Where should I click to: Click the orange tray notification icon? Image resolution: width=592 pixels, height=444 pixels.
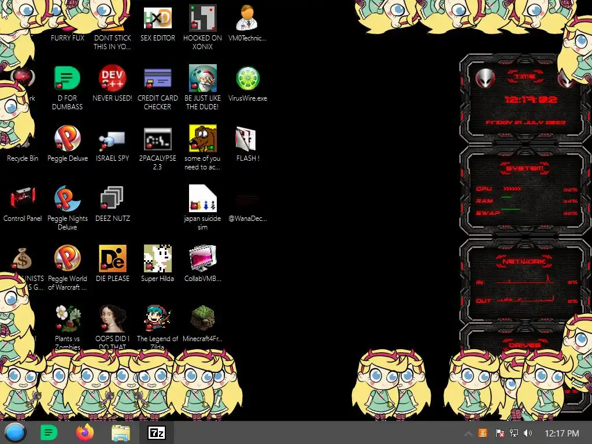(x=483, y=433)
